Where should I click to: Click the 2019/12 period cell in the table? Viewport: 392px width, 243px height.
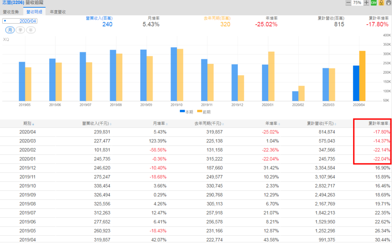click(28, 168)
